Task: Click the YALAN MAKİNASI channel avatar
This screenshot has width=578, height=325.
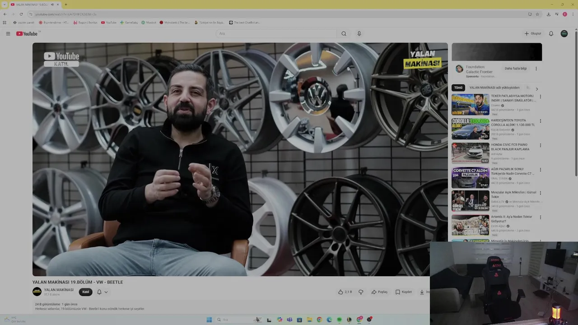Action: (37, 292)
